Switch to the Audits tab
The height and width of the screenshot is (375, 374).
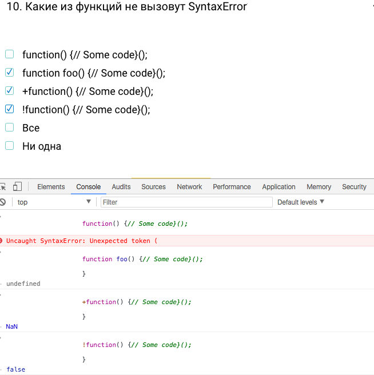[121, 187]
